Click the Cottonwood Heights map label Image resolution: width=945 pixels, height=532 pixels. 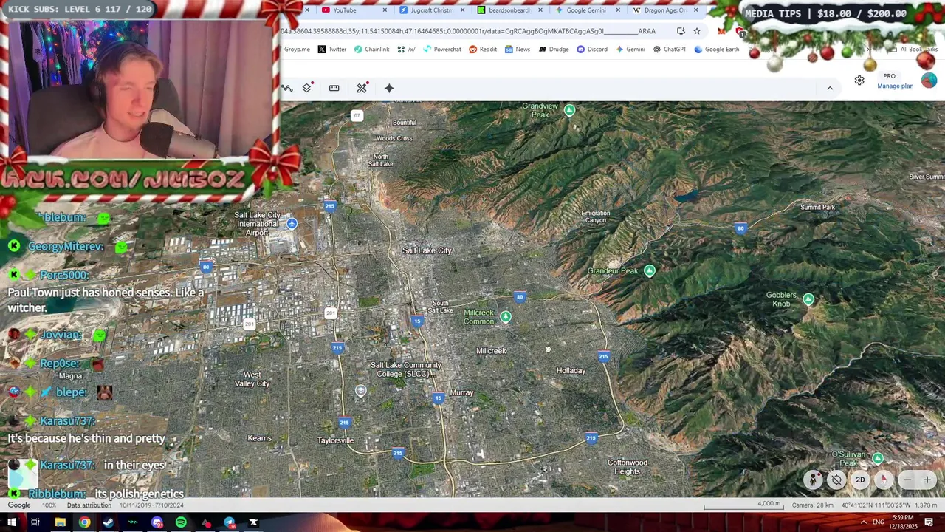627,467
